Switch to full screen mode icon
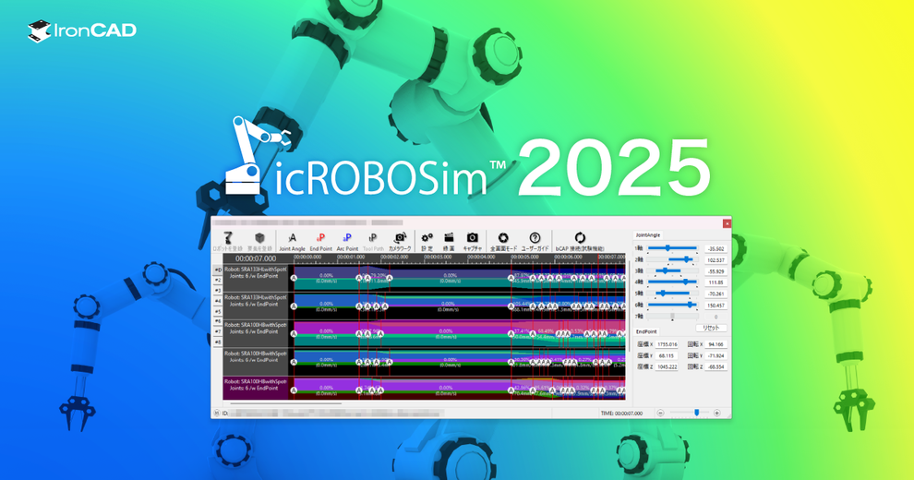Viewport: 914px width, 480px height. coord(503,241)
